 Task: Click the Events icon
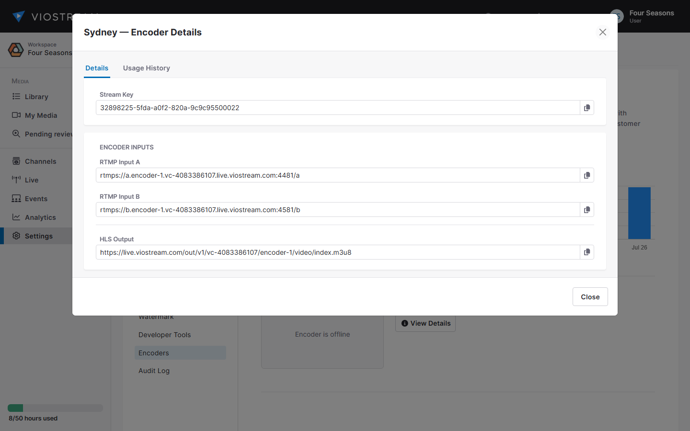(16, 198)
